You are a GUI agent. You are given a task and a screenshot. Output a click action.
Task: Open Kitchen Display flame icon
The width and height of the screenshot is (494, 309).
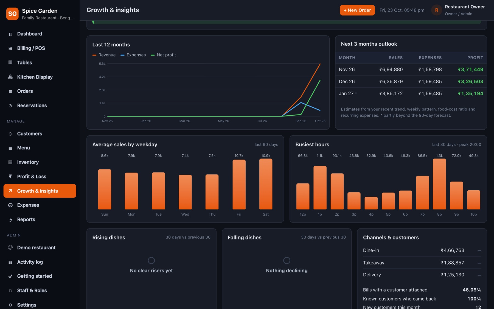click(10, 77)
